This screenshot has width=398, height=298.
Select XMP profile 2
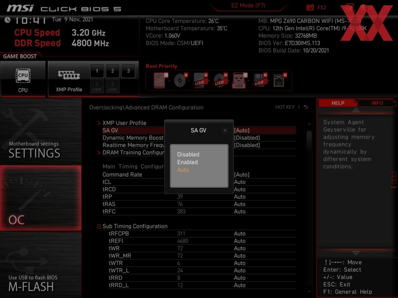pyautogui.click(x=112, y=71)
